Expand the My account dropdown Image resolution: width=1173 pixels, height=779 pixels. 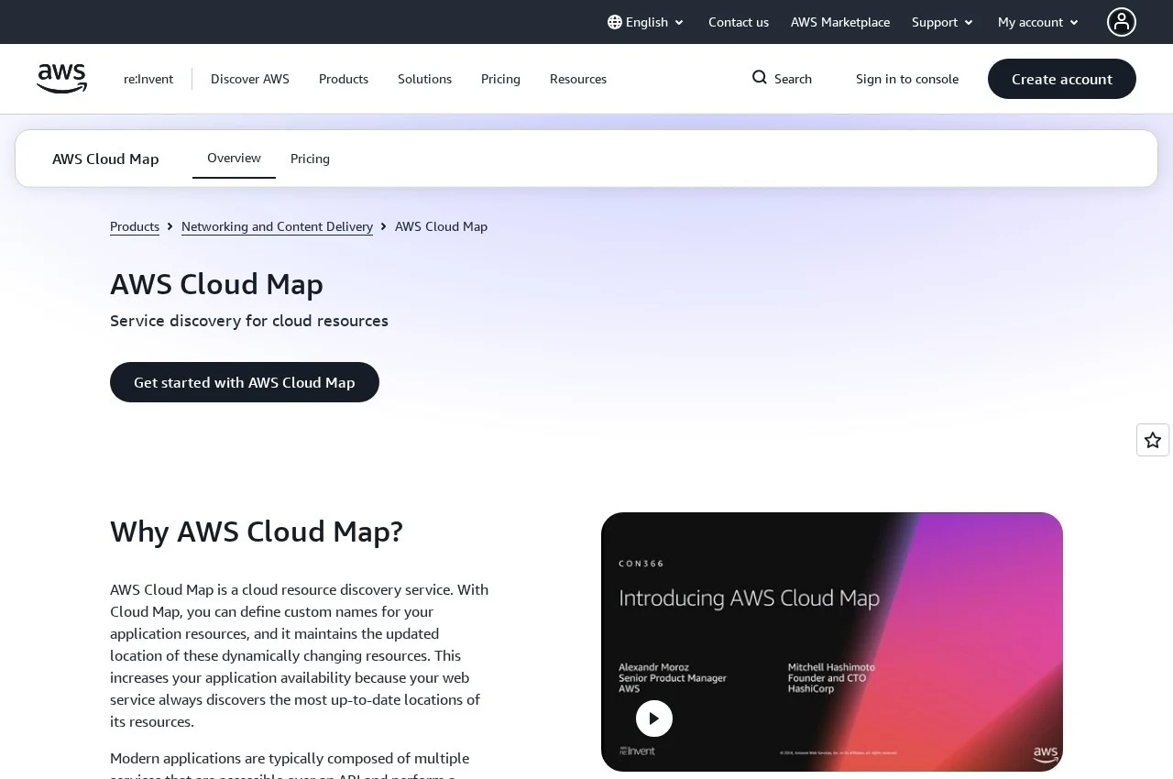pyautogui.click(x=1039, y=22)
